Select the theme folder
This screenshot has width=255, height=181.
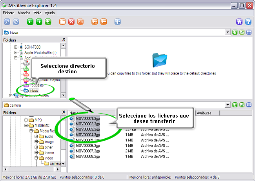(49, 152)
